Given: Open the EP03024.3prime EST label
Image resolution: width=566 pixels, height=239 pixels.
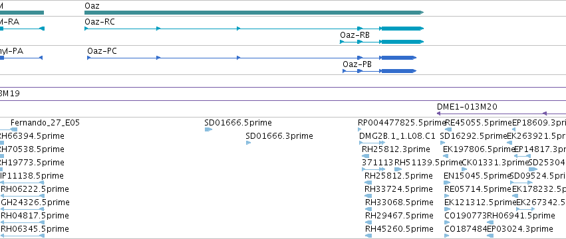Looking at the screenshot, I should pyautogui.click(x=520, y=228).
